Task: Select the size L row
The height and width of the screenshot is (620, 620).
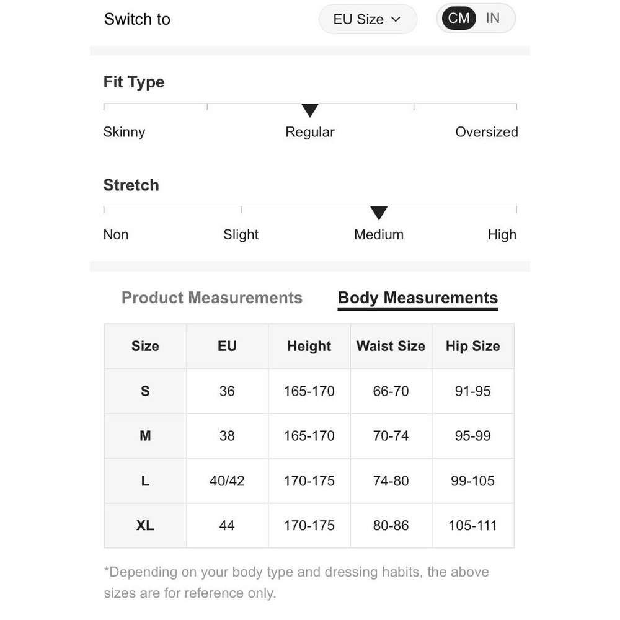Action: pos(145,480)
